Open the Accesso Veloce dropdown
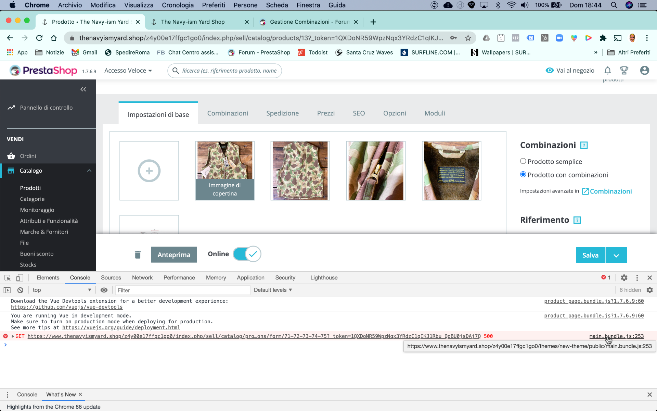Screen dimensions: 657x411 click(x=128, y=71)
